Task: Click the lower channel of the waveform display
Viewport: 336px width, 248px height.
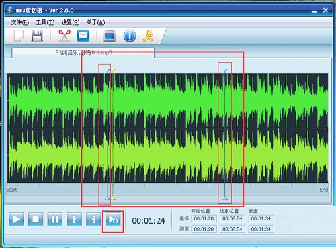Action: 167,155
